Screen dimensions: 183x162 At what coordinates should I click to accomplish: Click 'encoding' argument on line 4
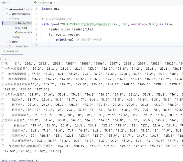(138, 24)
